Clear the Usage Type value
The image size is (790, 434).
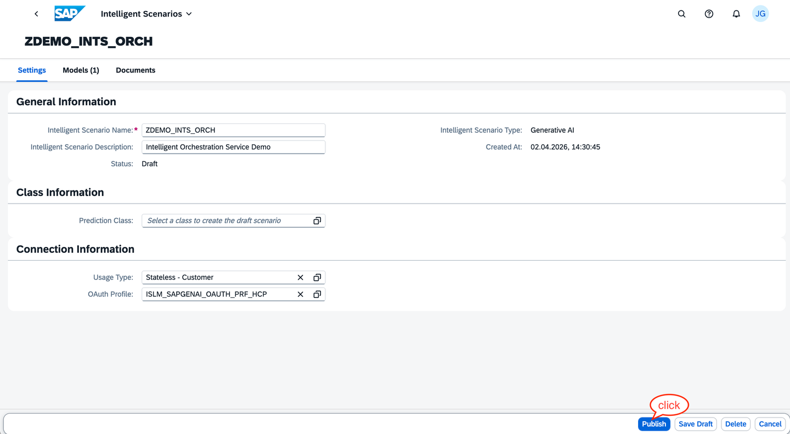tap(300, 278)
